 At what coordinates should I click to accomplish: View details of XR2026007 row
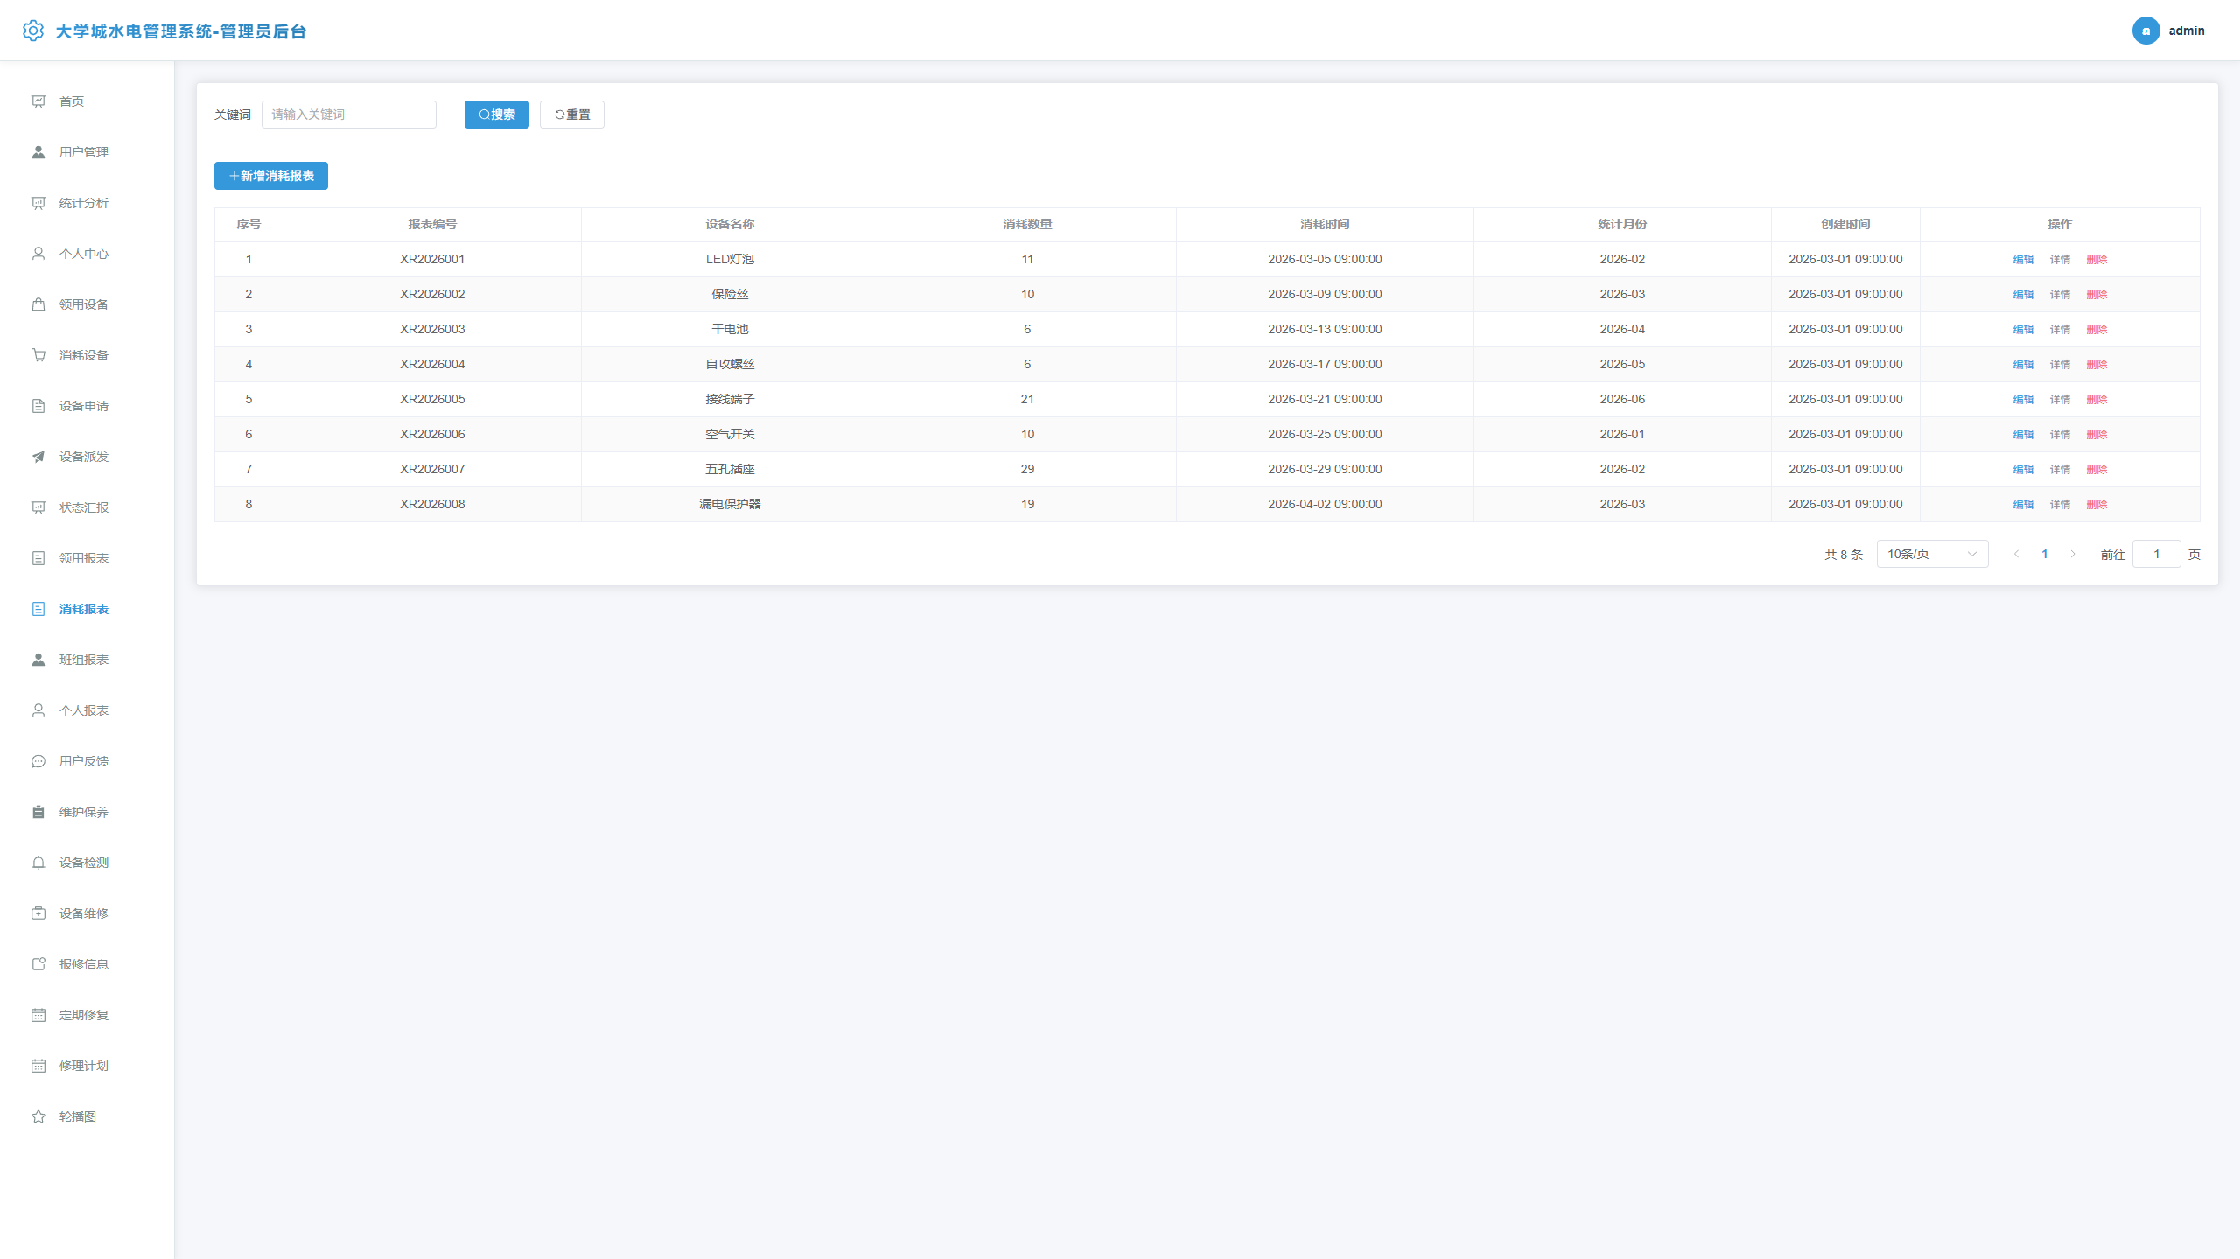tap(2060, 470)
